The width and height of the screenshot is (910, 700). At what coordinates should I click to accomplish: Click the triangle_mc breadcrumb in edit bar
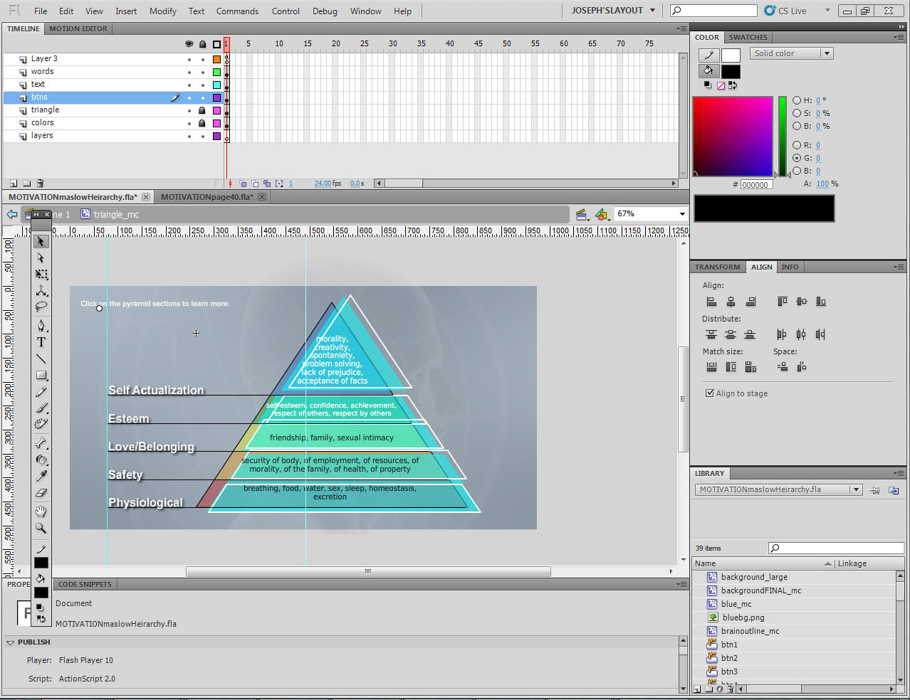point(116,214)
